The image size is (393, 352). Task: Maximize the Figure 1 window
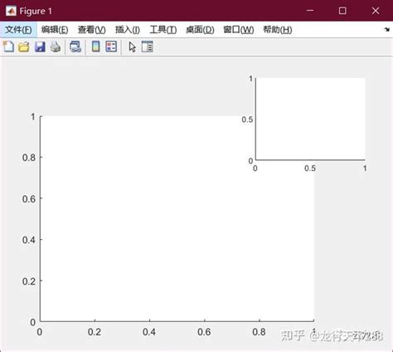click(x=342, y=11)
